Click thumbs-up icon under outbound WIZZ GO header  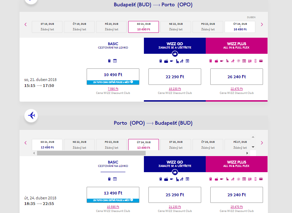[x=175, y=54]
